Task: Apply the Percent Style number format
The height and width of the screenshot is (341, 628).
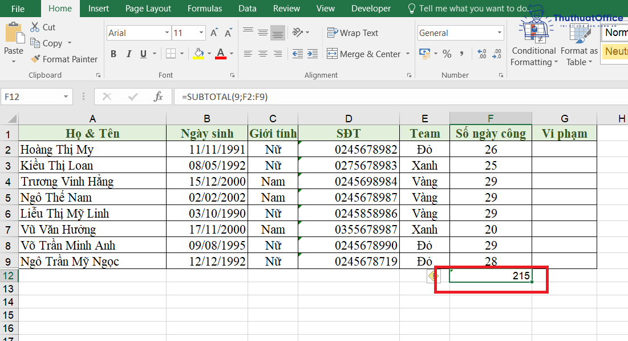Action: click(x=447, y=53)
